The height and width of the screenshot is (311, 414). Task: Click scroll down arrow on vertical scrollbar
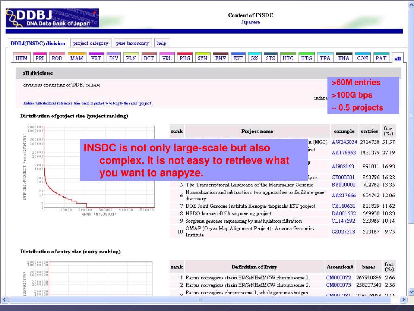(411, 292)
